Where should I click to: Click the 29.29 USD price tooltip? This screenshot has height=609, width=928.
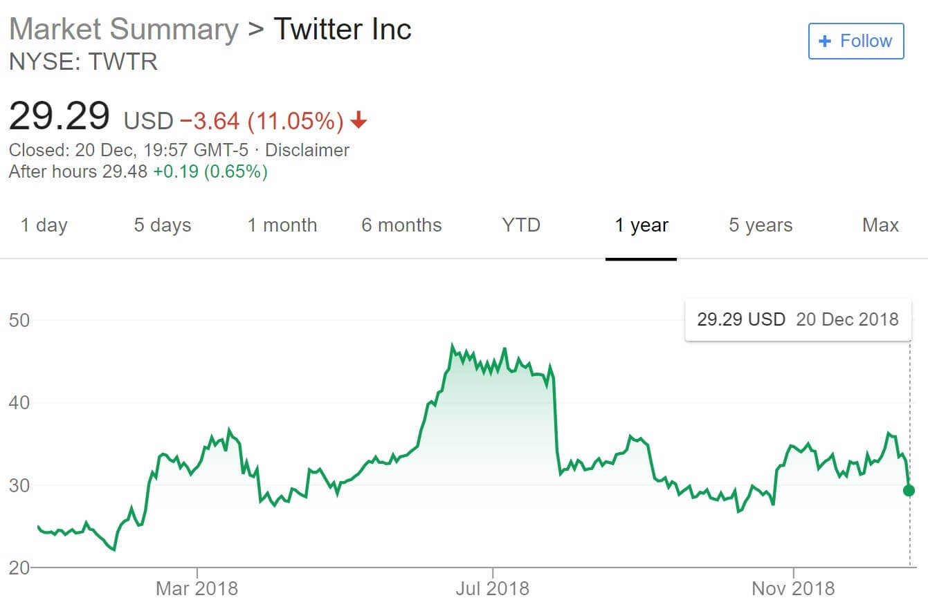pos(798,319)
